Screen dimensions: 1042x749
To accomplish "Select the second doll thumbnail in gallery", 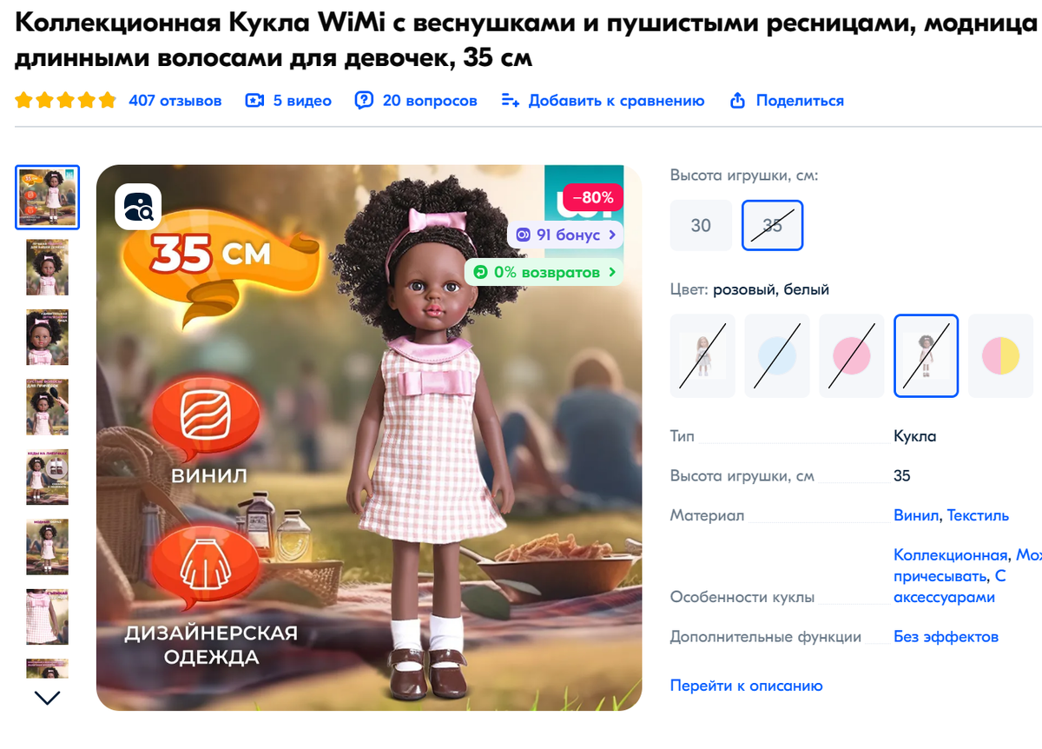I will pos(48,267).
